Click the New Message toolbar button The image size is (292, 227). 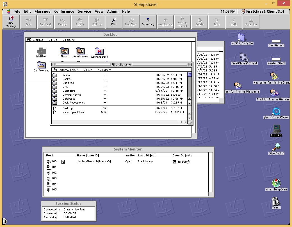(11, 22)
